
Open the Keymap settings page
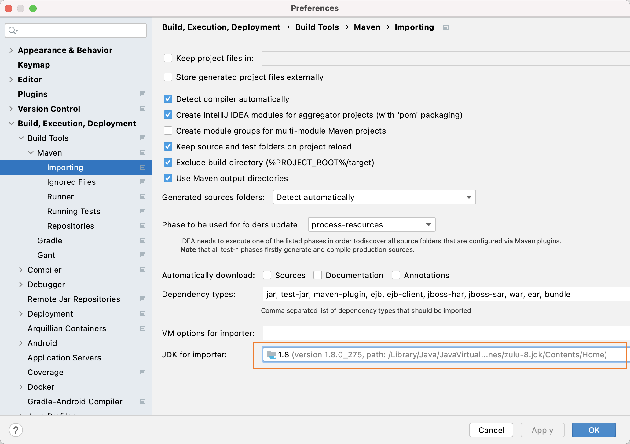[34, 65]
